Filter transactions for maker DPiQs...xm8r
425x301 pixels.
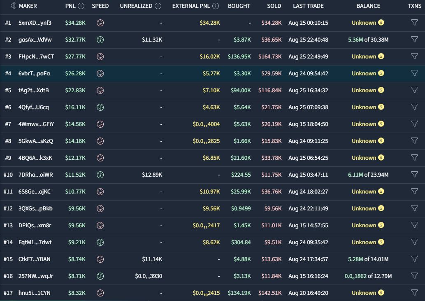414,225
